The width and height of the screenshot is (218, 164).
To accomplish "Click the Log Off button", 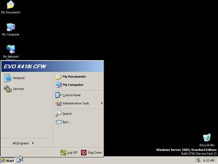I will (69, 153).
